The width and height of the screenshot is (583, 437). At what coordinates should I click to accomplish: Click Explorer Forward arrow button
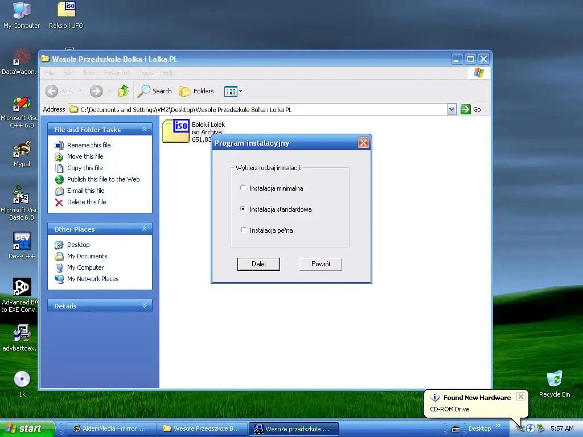[x=96, y=91]
